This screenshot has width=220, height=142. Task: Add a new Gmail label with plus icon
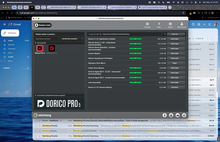[x=28, y=68]
